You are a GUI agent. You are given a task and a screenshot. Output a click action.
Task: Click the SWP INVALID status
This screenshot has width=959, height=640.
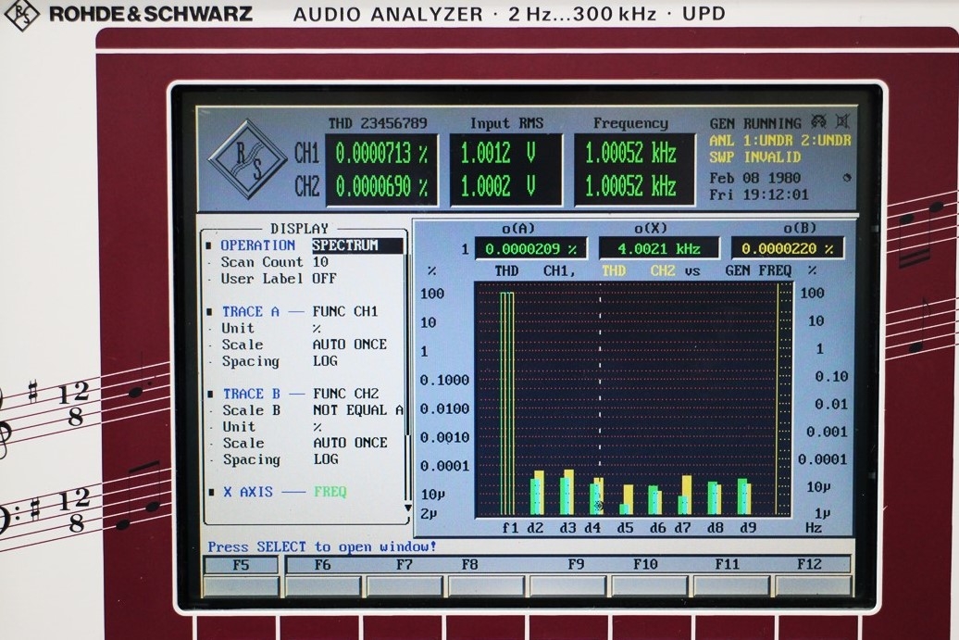[x=755, y=157]
